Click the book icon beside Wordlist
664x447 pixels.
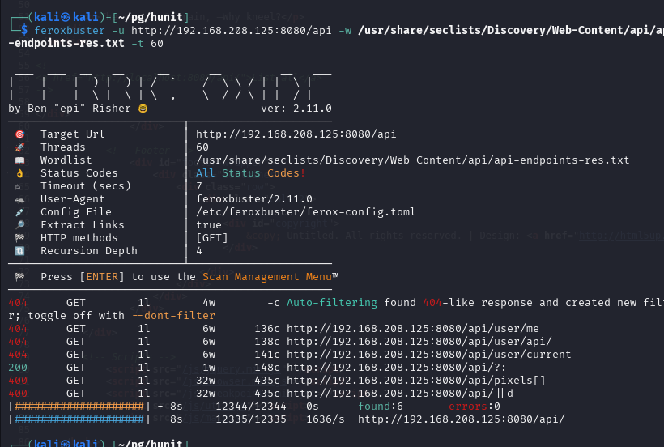pos(20,160)
